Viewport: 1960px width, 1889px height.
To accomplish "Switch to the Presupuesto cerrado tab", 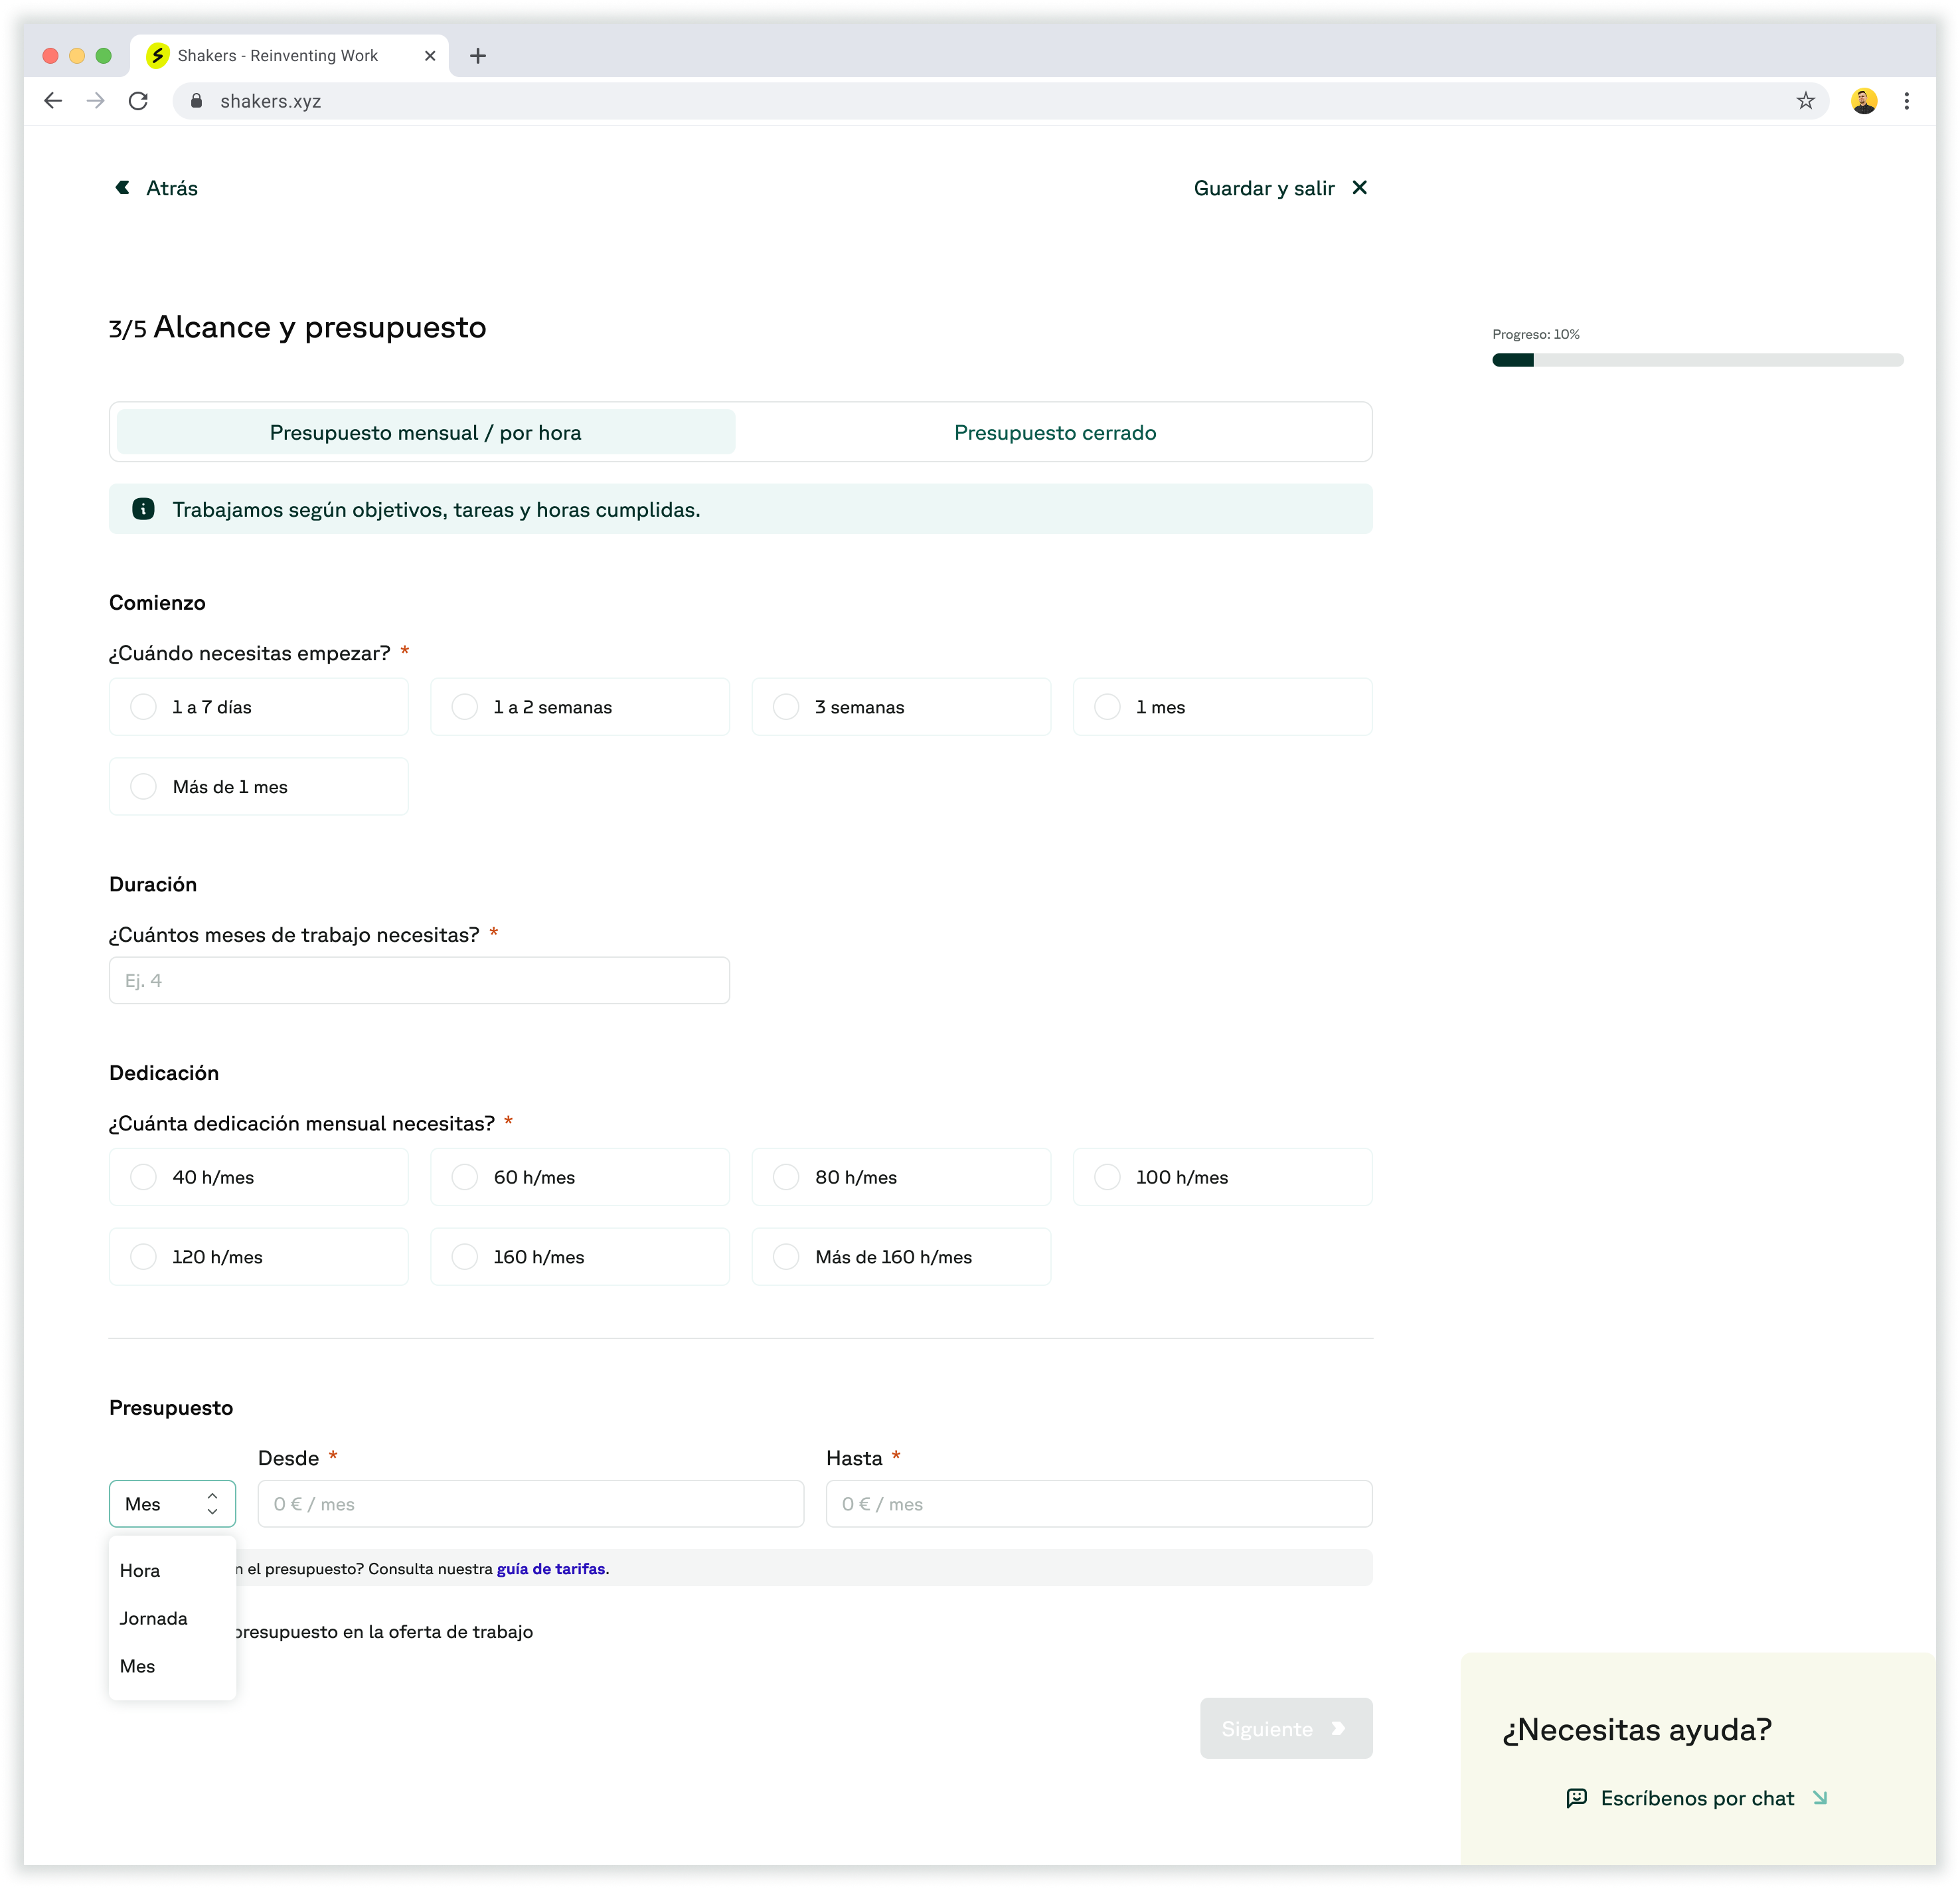I will (1054, 432).
